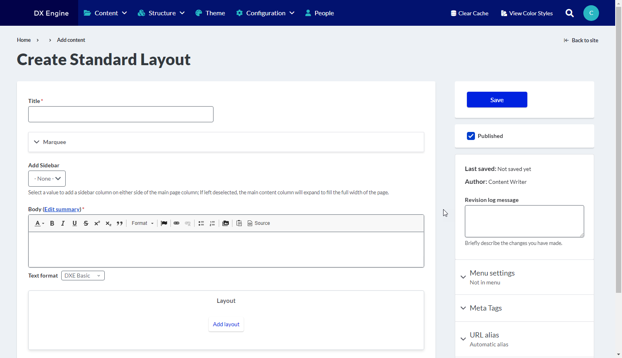Screen dimensions: 622x358
Task: Apply superscript formatting
Action: tap(97, 223)
